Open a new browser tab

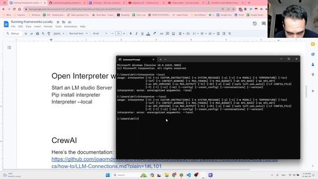(249, 3)
